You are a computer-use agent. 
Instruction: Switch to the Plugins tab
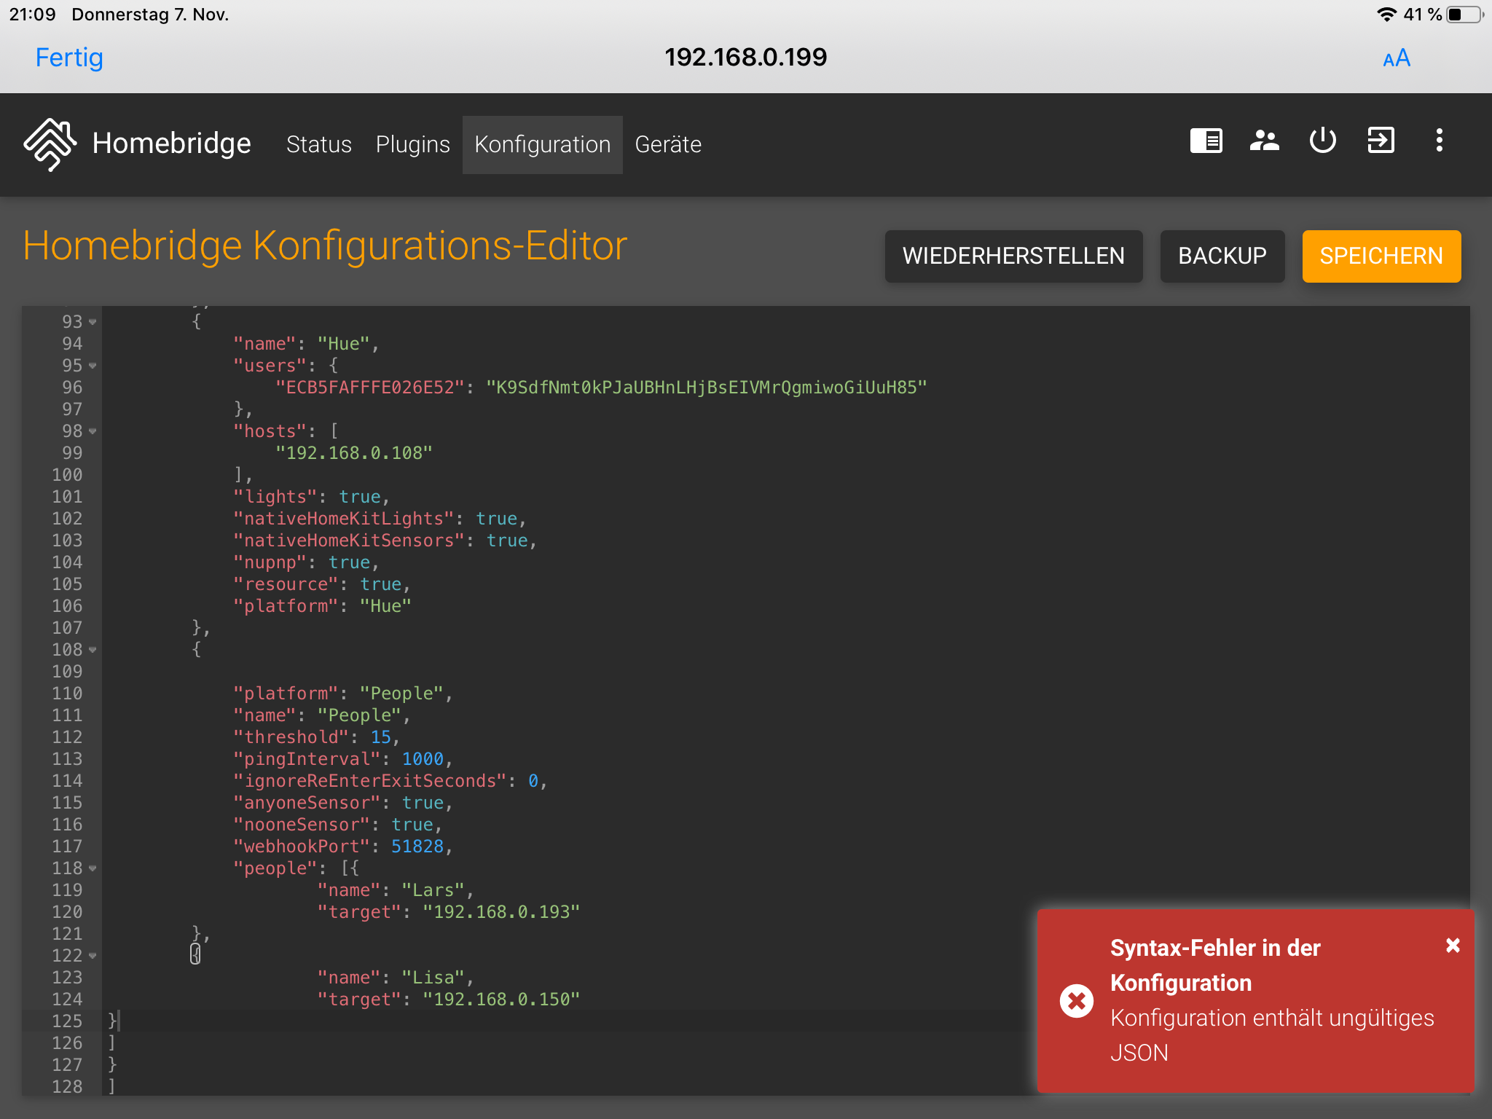[412, 144]
